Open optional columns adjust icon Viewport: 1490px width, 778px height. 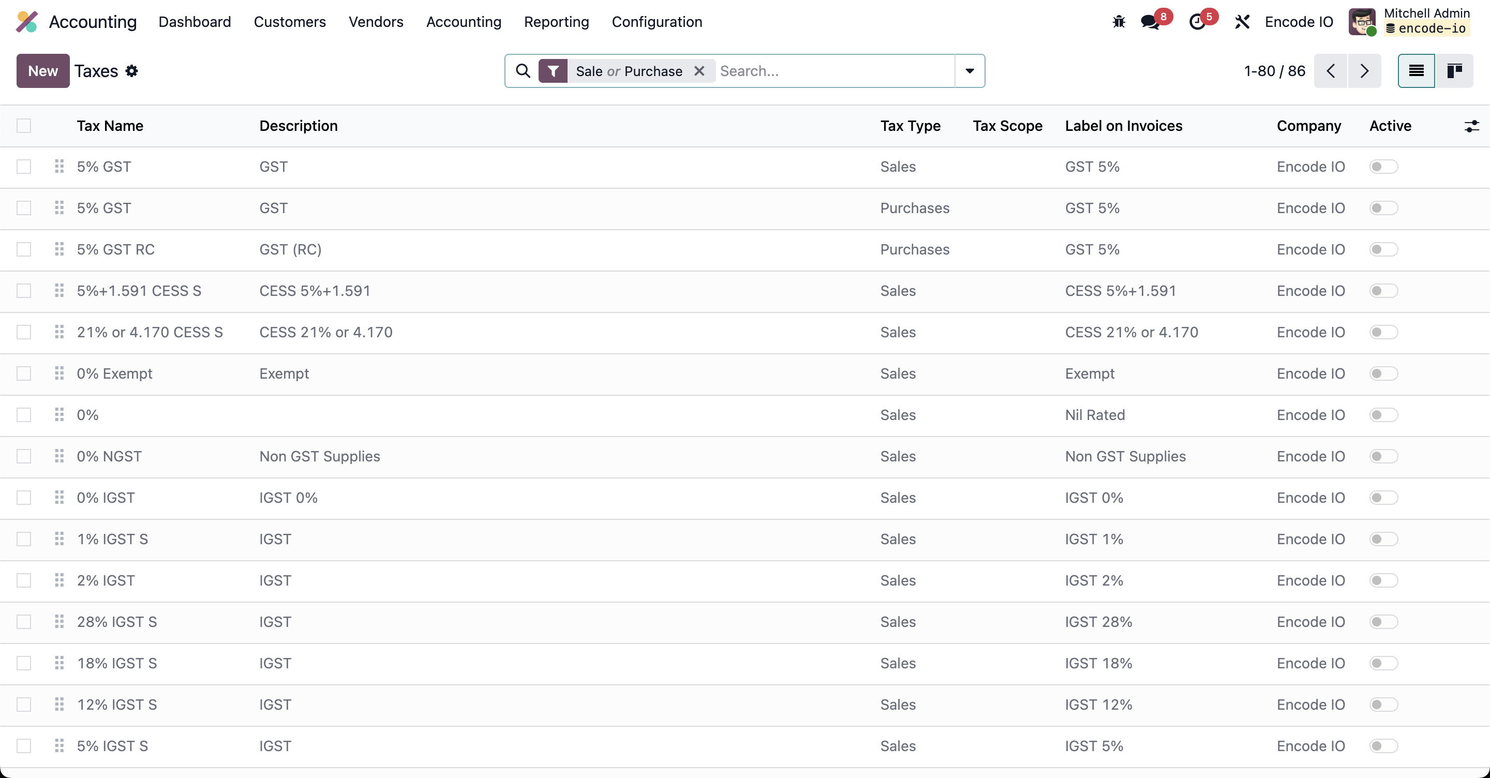[1471, 126]
